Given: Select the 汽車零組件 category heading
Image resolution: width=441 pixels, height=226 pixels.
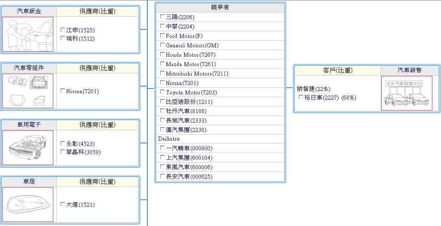Looking at the screenshot, I should (x=29, y=68).
